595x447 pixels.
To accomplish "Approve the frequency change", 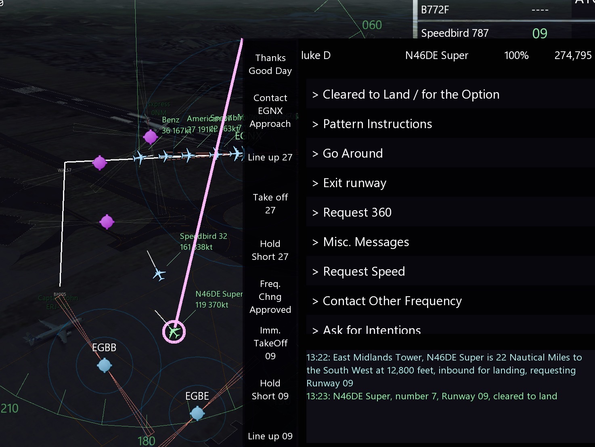I will point(270,297).
